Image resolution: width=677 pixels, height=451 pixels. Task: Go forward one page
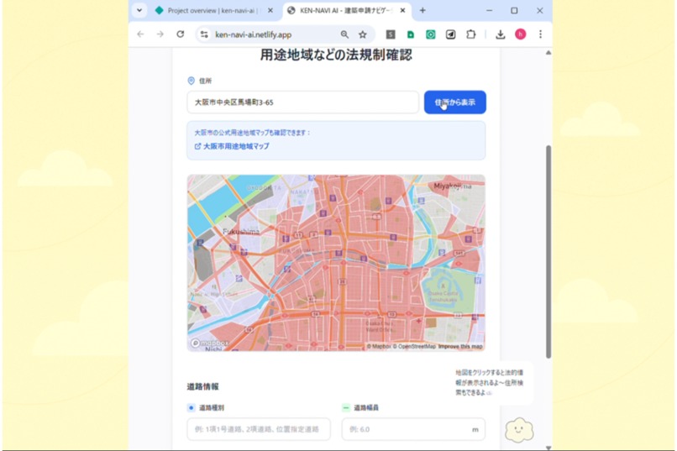[160, 34]
